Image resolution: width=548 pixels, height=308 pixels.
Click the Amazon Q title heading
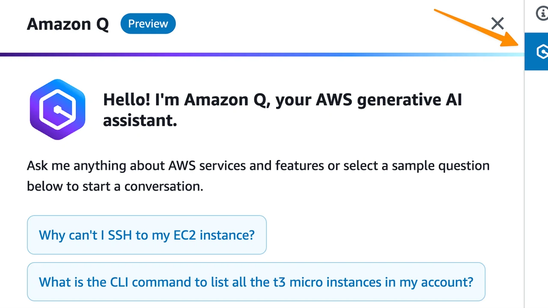click(68, 24)
